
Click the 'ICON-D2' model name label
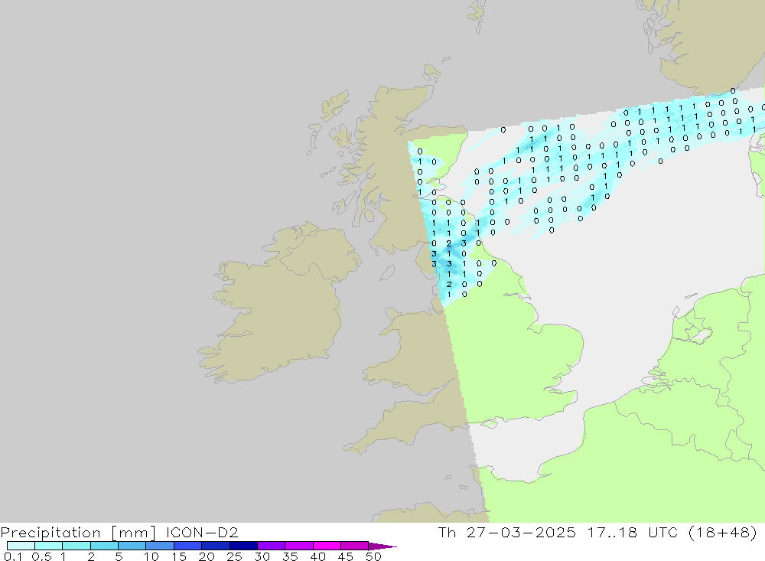coord(202,532)
